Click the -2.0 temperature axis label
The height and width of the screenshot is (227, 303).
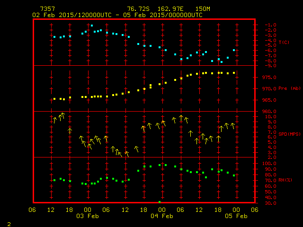[270, 30]
